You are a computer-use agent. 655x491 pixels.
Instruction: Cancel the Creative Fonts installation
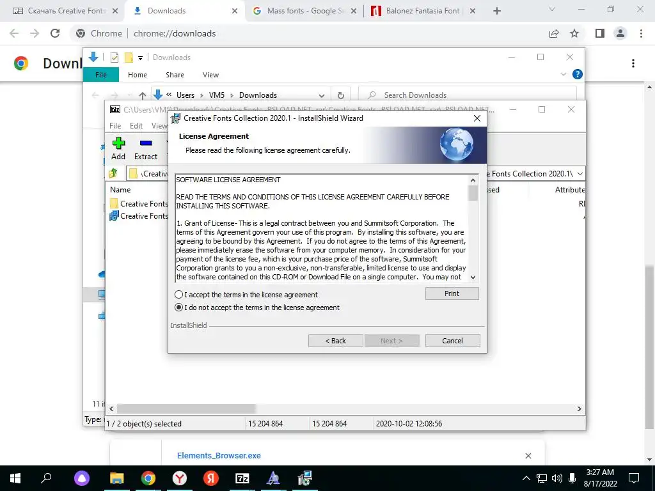452,341
